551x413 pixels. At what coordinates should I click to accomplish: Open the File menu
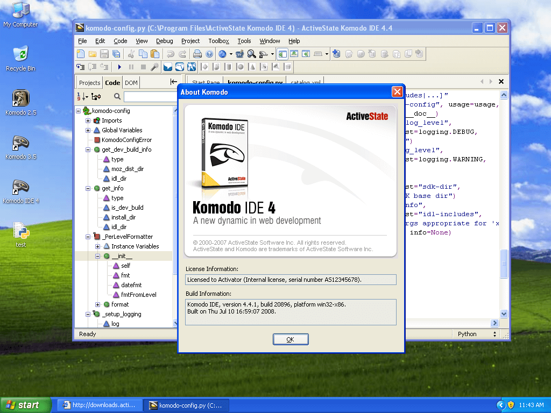[x=82, y=41]
